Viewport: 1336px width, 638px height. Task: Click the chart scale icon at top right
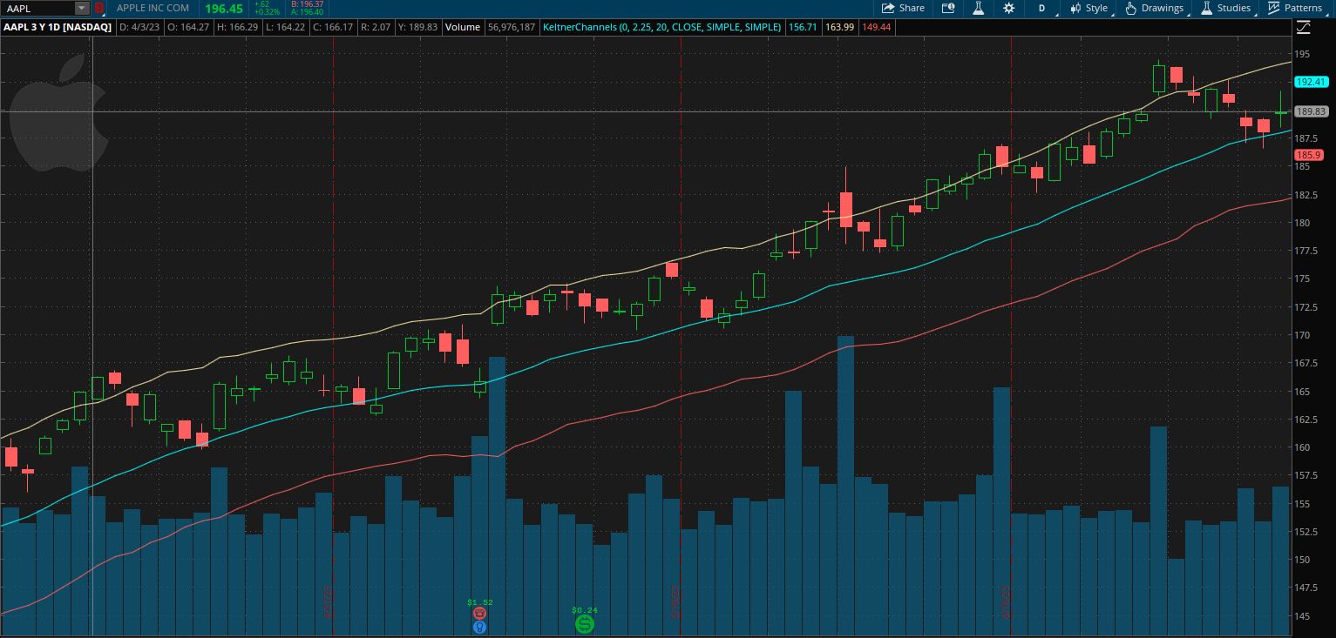click(x=1304, y=28)
